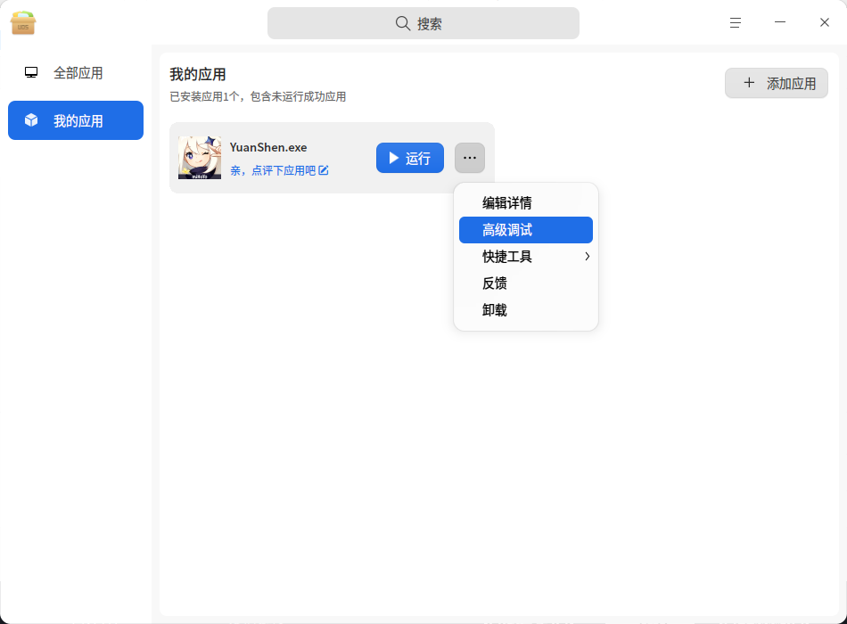847x624 pixels.
Task: Expand the 快捷工具 submenu arrow
Action: (x=587, y=257)
